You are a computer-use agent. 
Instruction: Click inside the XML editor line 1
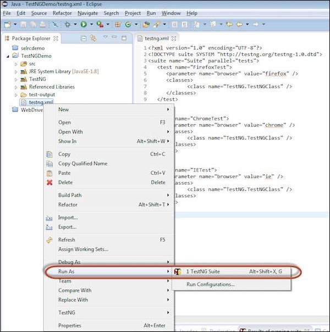tap(205, 48)
